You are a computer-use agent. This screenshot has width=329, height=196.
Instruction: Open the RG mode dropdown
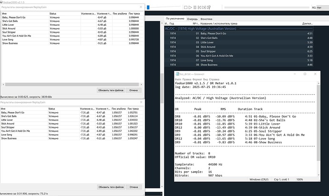[x=322, y=8]
